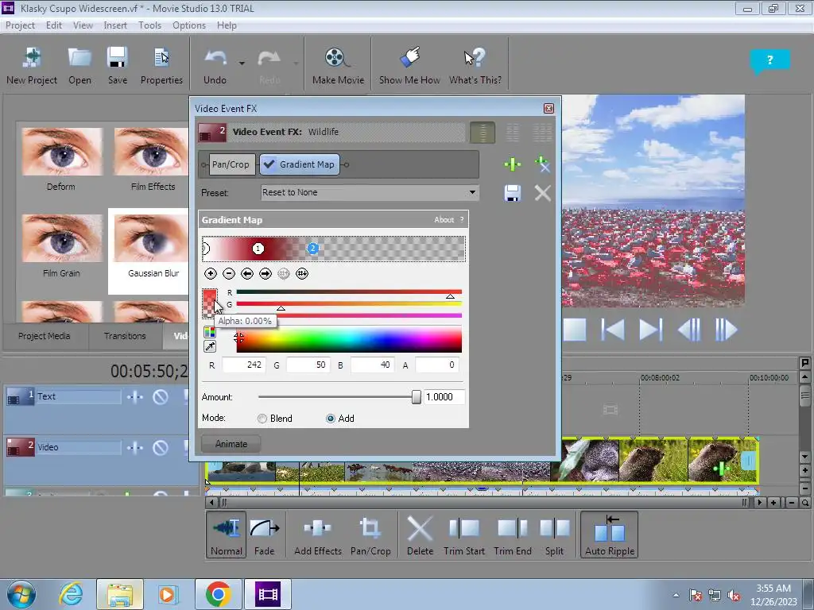Select the previous gradient control point
Viewport: 814px width, 610px height.
pos(247,273)
